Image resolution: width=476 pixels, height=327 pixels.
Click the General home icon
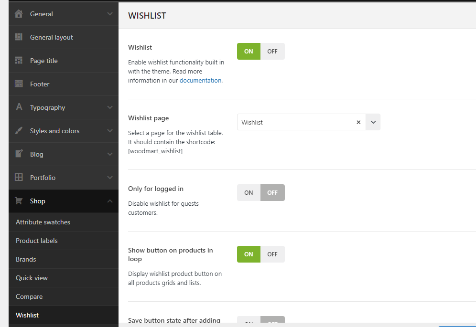click(19, 14)
